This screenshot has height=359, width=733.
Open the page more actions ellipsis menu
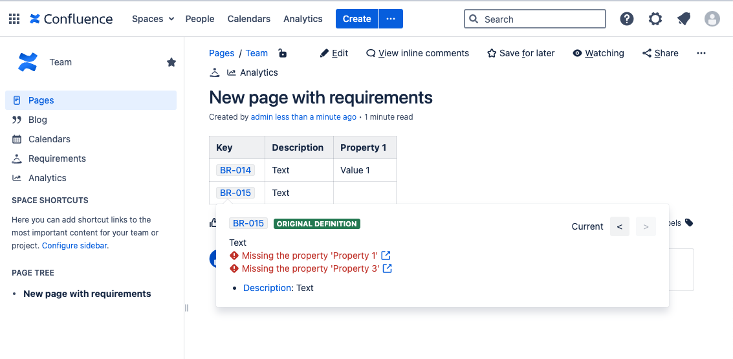(x=701, y=53)
